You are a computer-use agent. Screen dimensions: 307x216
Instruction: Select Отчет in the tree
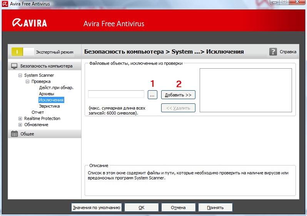(x=38, y=112)
